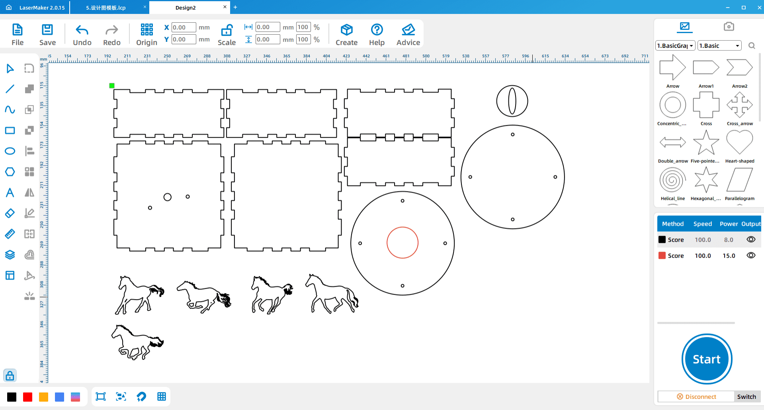
Task: Open the 1.BasicGraphics category dropdown
Action: pyautogui.click(x=675, y=46)
